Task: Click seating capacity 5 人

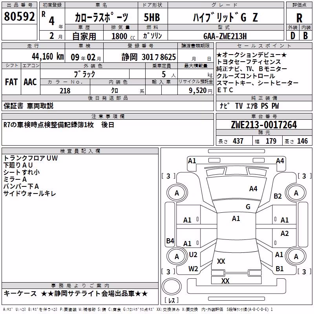Action: click(x=169, y=74)
